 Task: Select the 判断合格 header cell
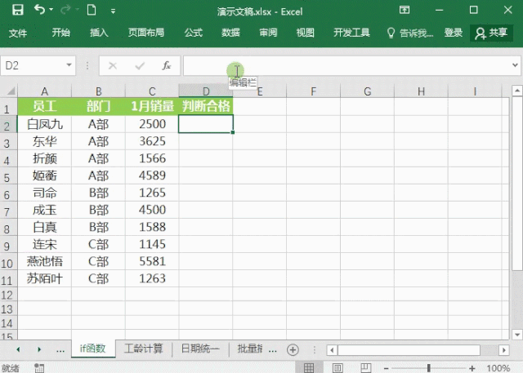(206, 106)
